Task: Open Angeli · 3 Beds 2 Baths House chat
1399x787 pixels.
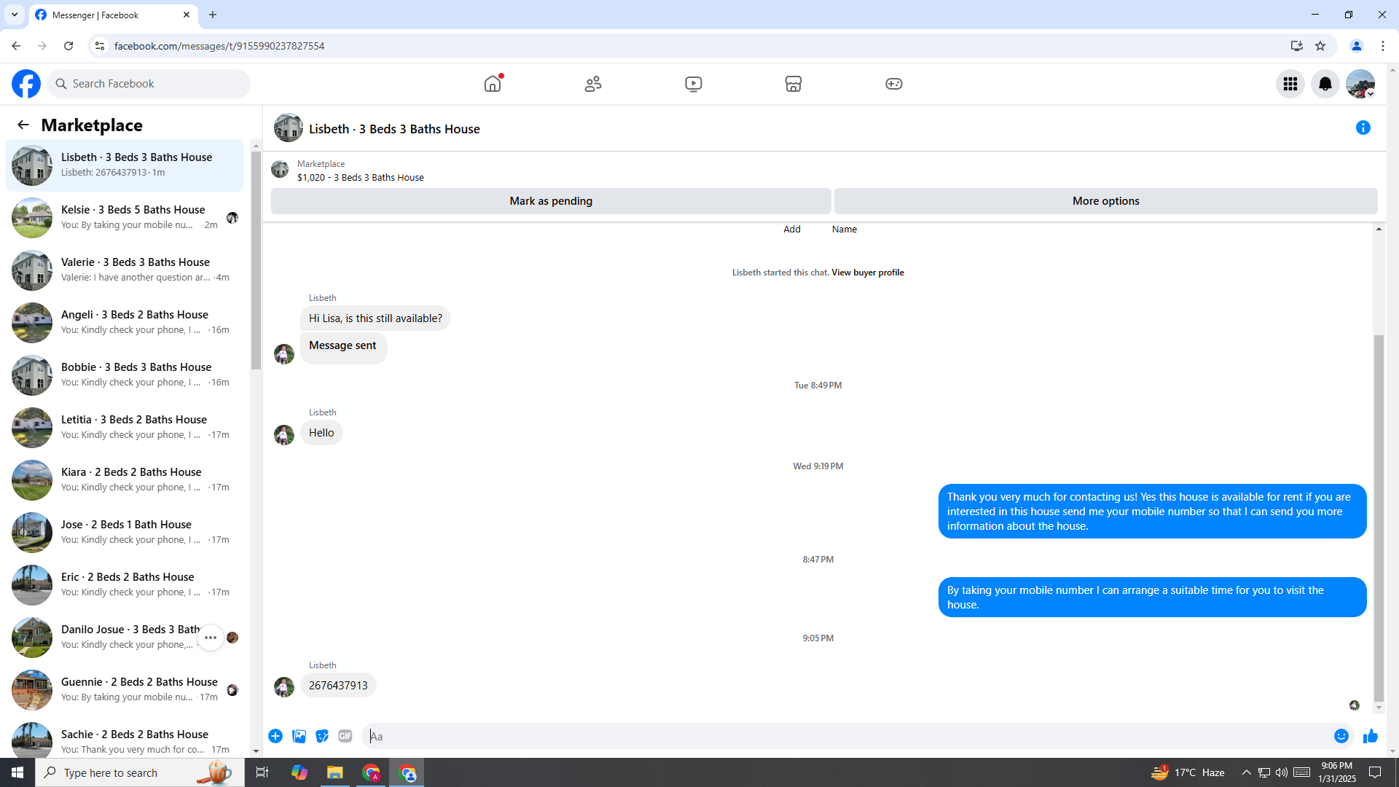Action: (x=125, y=323)
